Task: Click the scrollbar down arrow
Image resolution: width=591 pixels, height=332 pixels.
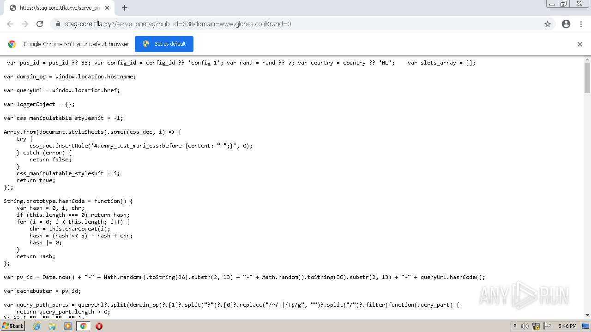Action: coord(587,315)
